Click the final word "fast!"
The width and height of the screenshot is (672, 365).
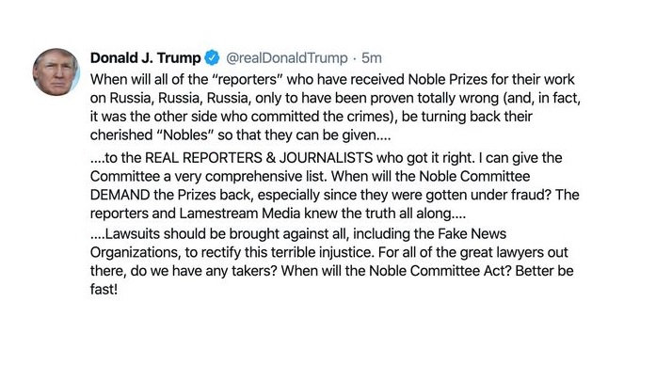104,289
